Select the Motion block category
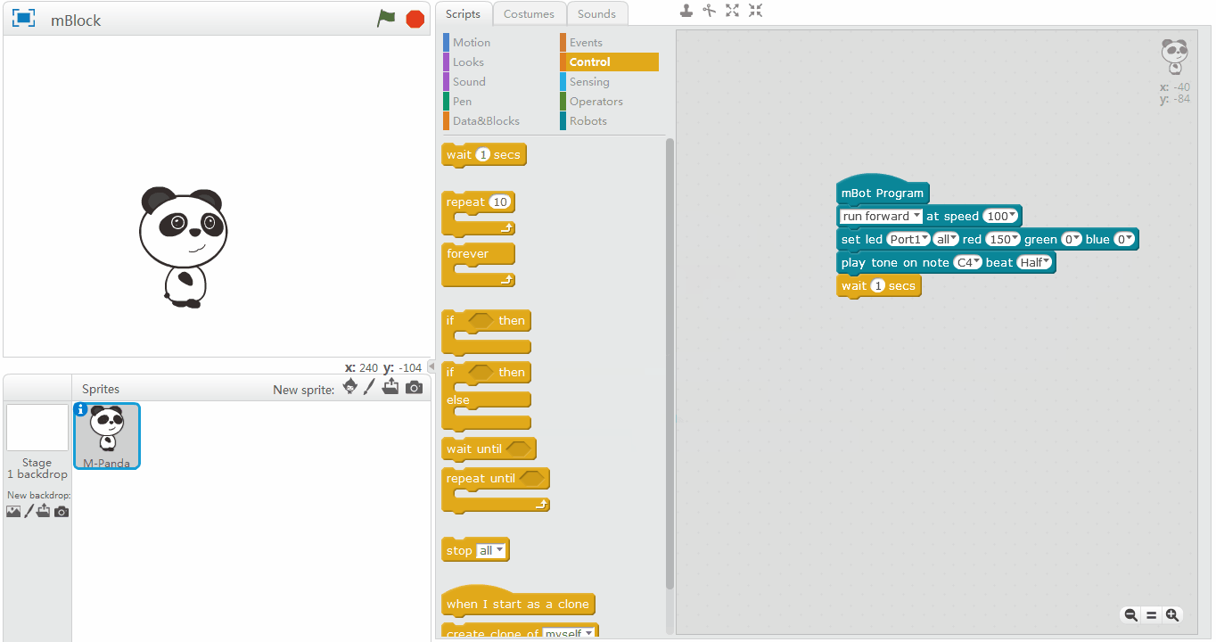Screen dimensions: 1216x642 471,42
